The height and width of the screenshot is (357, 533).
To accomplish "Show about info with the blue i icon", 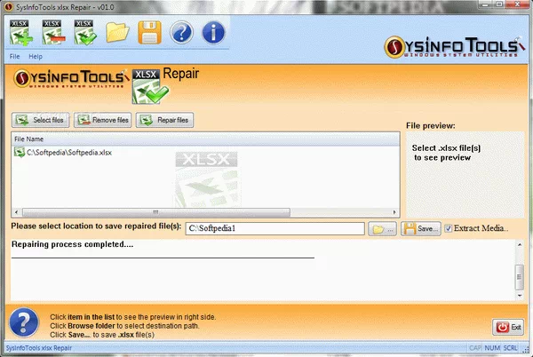I will [x=213, y=33].
